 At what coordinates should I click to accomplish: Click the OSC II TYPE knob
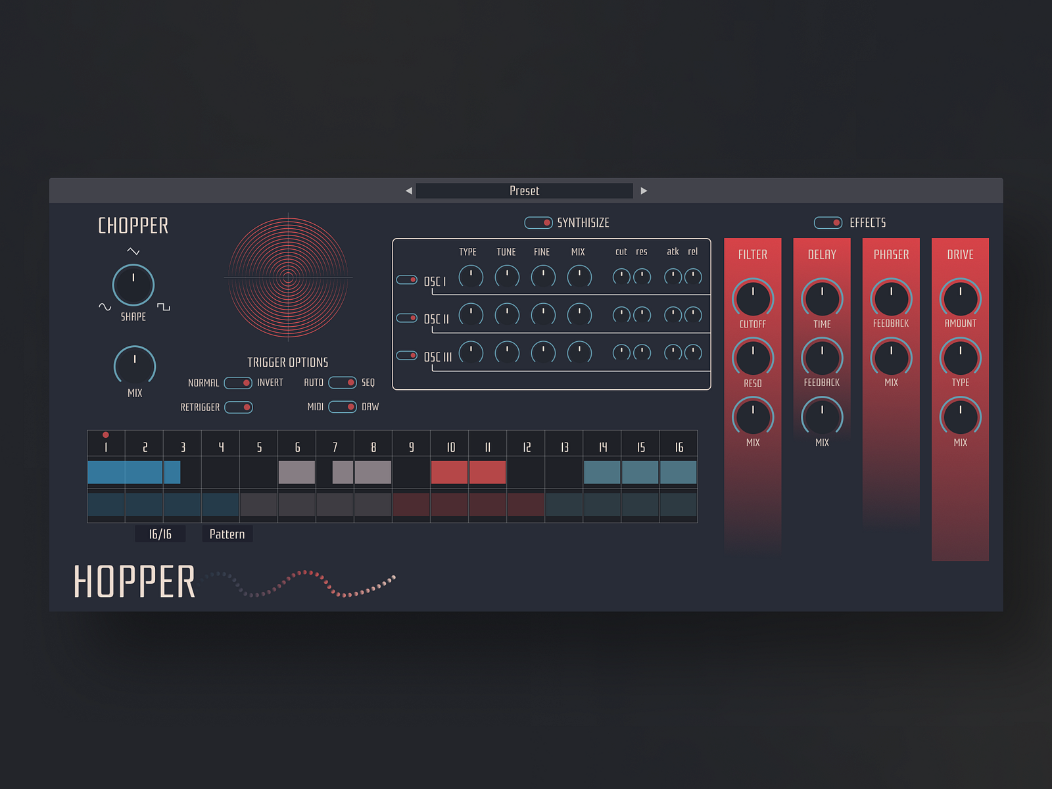tap(471, 315)
